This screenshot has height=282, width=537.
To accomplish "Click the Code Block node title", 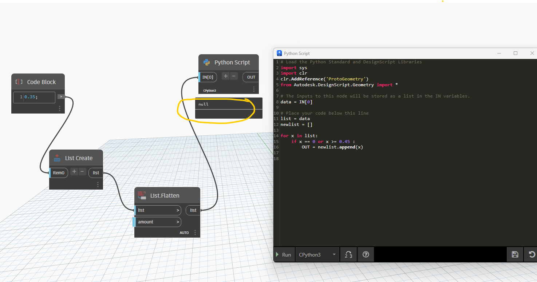I will [x=42, y=82].
